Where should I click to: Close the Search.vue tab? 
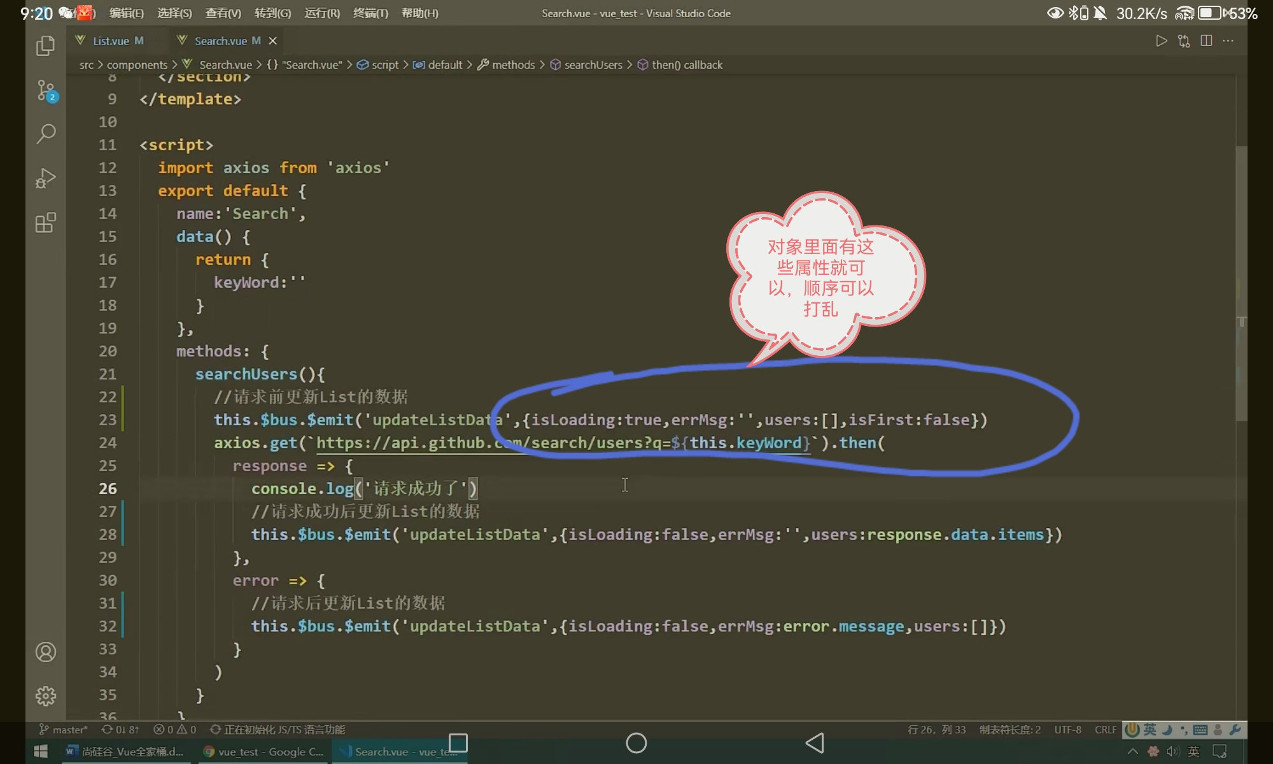[273, 41]
